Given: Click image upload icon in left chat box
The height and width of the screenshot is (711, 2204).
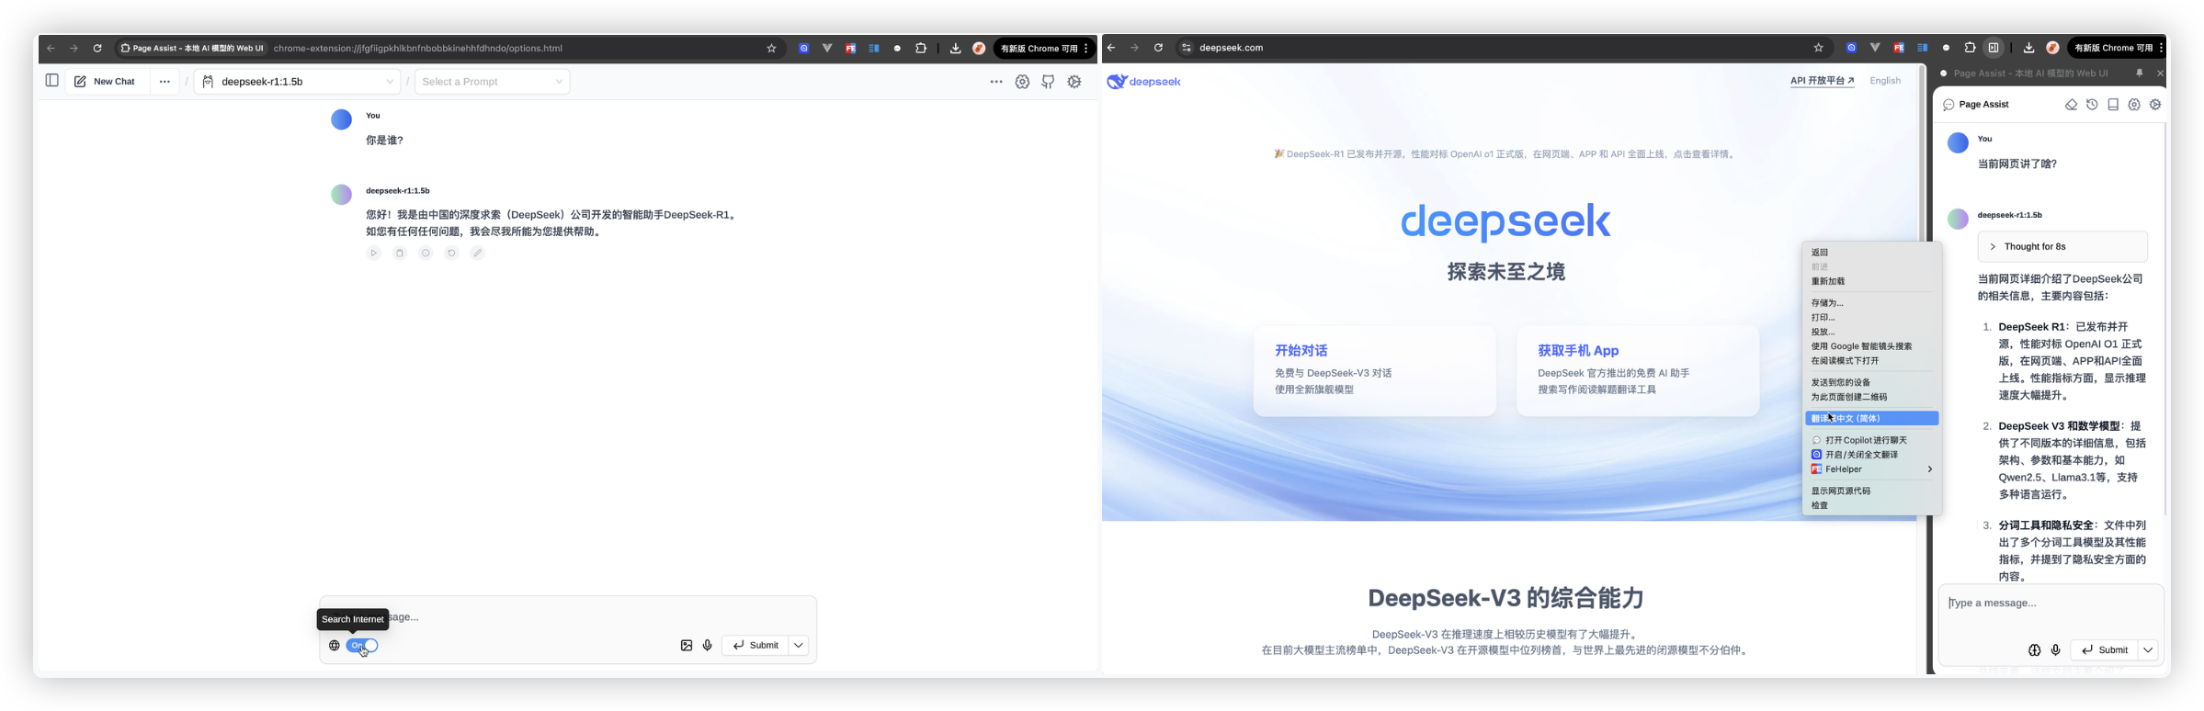Looking at the screenshot, I should point(686,646).
